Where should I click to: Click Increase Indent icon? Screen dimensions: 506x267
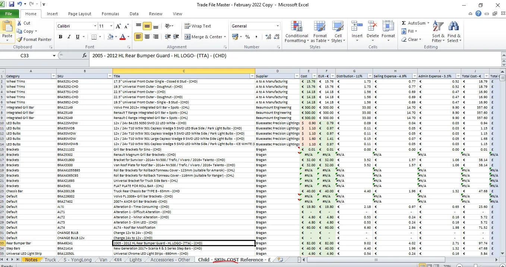(x=176, y=37)
